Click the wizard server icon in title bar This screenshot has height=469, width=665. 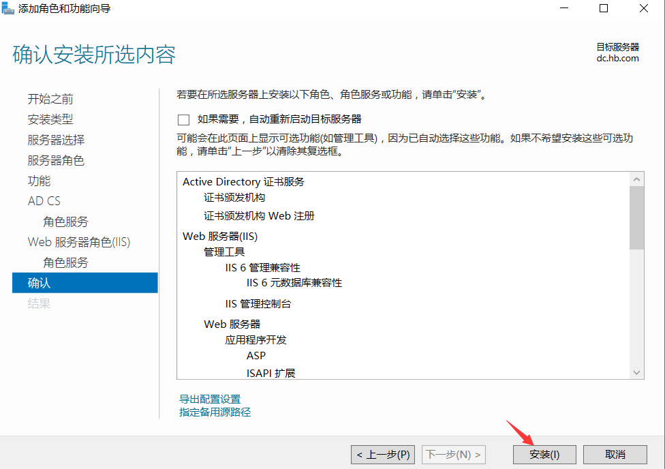click(x=7, y=8)
